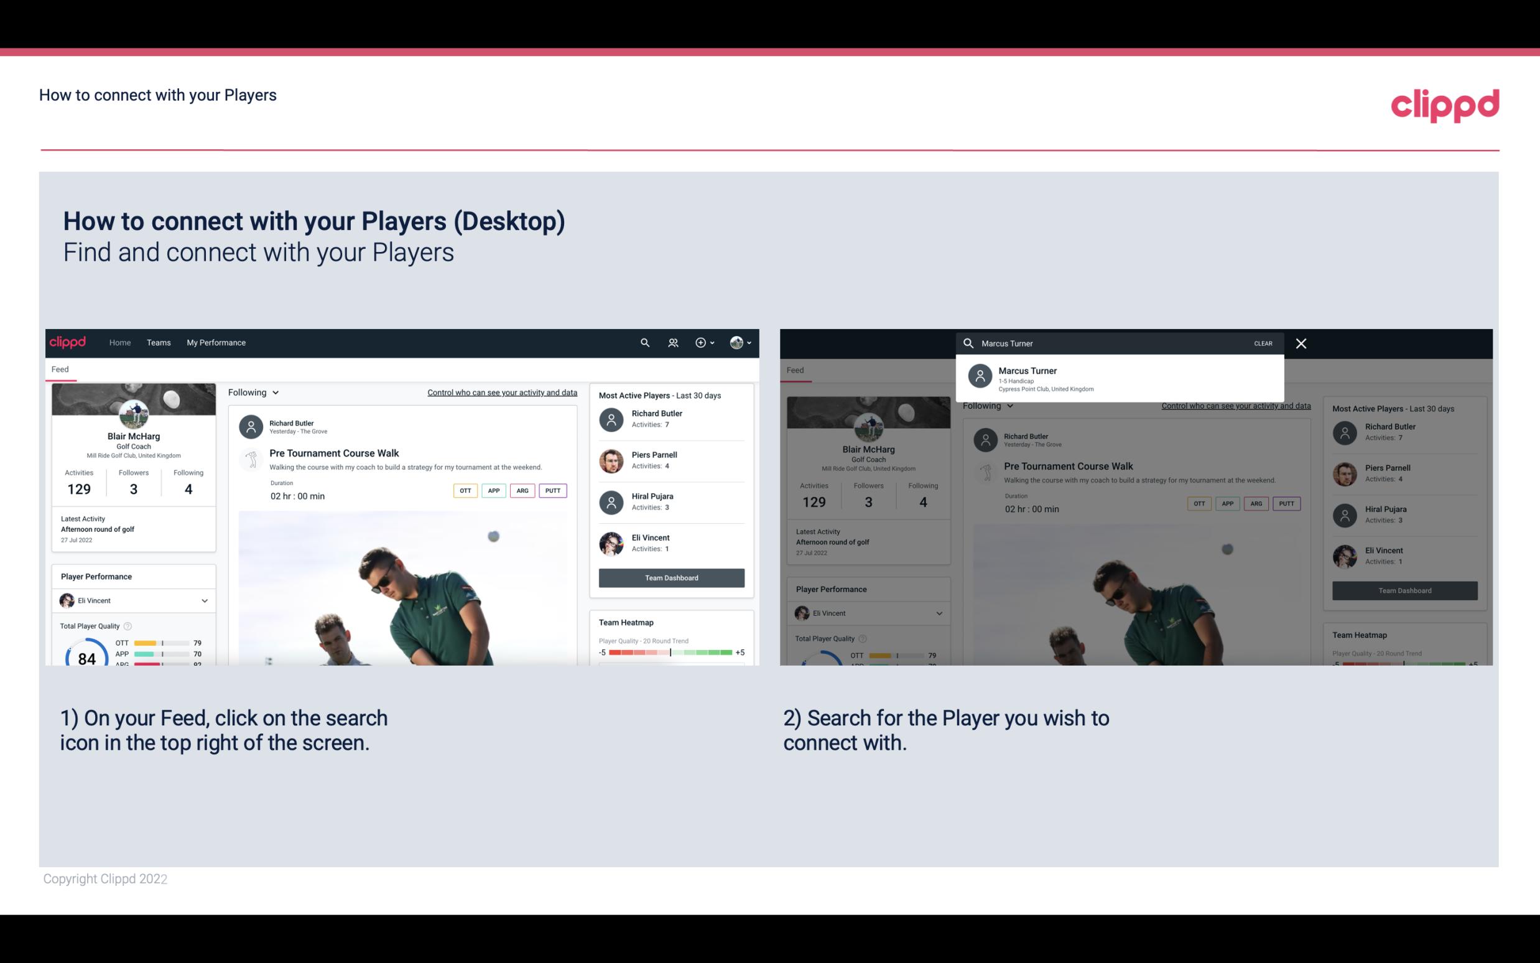This screenshot has height=963, width=1540.
Task: Click the PUTT performance category icon
Action: [x=552, y=490]
